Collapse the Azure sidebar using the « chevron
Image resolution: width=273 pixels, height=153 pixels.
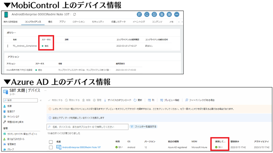click(41, 100)
